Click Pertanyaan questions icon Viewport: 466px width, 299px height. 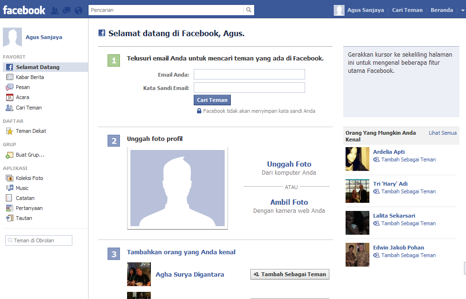pos(10,208)
